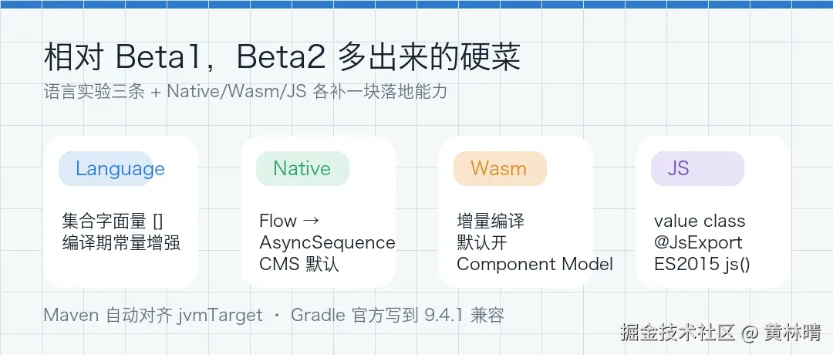Click the subtitle mentioning Native/Wasm/JS
833x355 pixels.
point(245,92)
